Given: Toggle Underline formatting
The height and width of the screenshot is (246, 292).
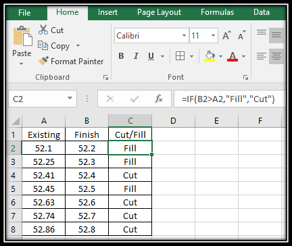Looking at the screenshot, I should click(x=151, y=56).
